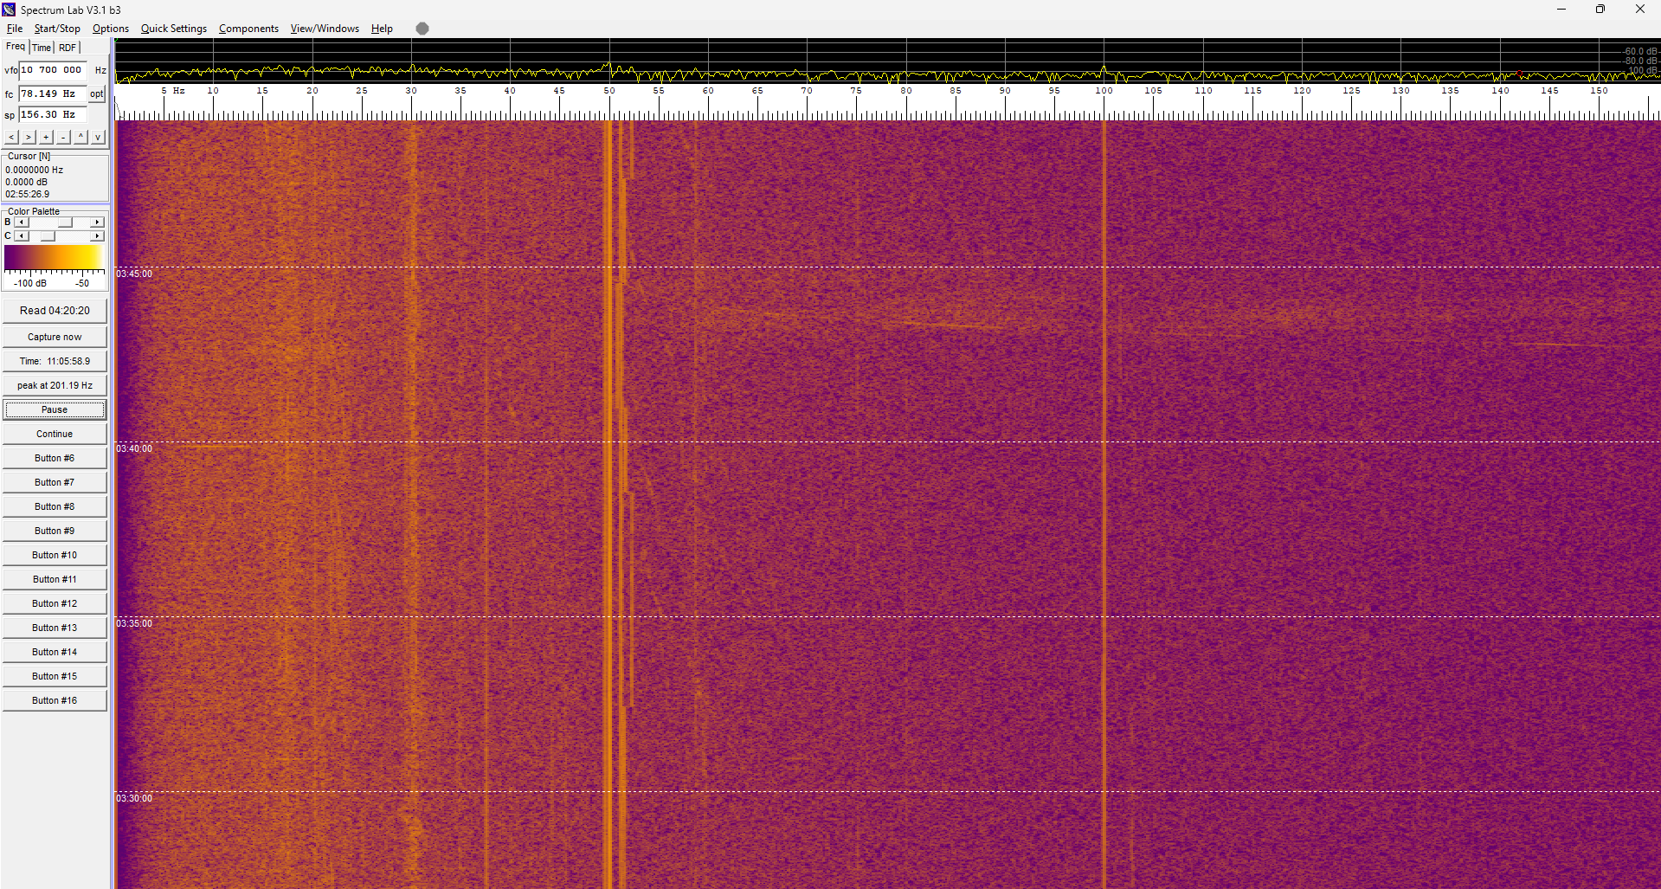Click the brightness B slider thumb
Viewport: 1661px width, 889px height.
pos(66,222)
